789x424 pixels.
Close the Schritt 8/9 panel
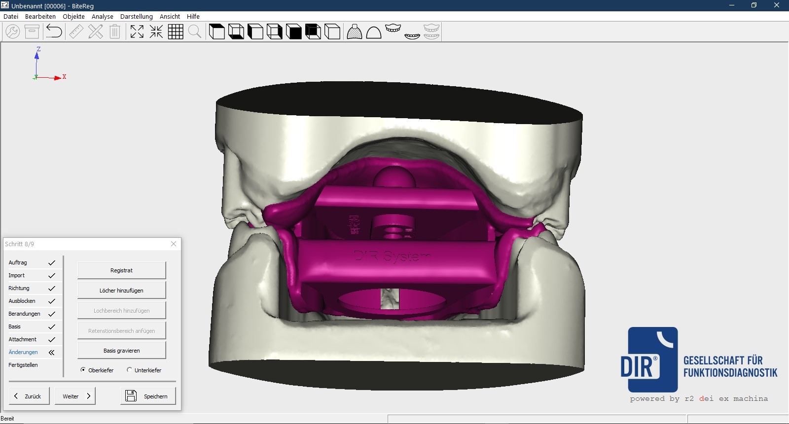[174, 244]
